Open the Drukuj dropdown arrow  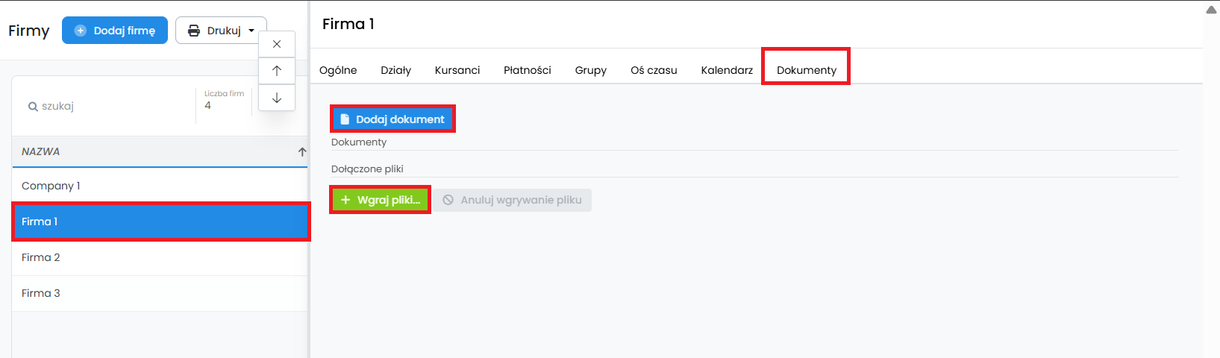click(x=251, y=31)
